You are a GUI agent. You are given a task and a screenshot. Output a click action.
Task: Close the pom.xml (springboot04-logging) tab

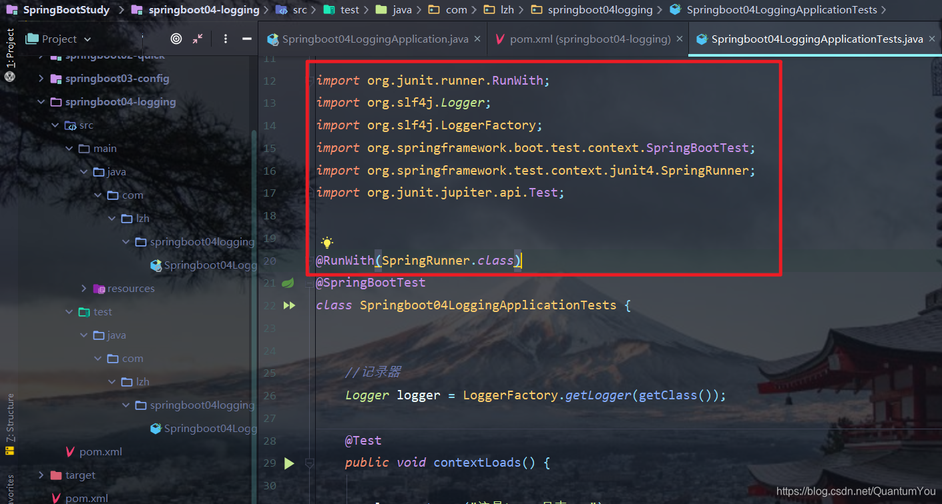(680, 39)
